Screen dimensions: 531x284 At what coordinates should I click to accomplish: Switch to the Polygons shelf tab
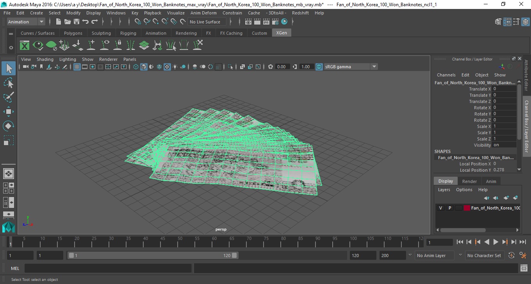coord(73,33)
